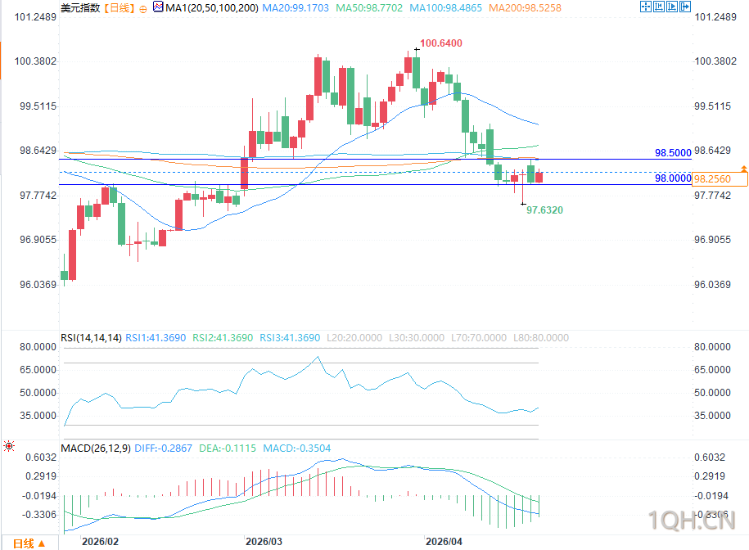This screenshot has width=749, height=550.
Task: Click the 美元指数 chart title
Action: pos(81,8)
